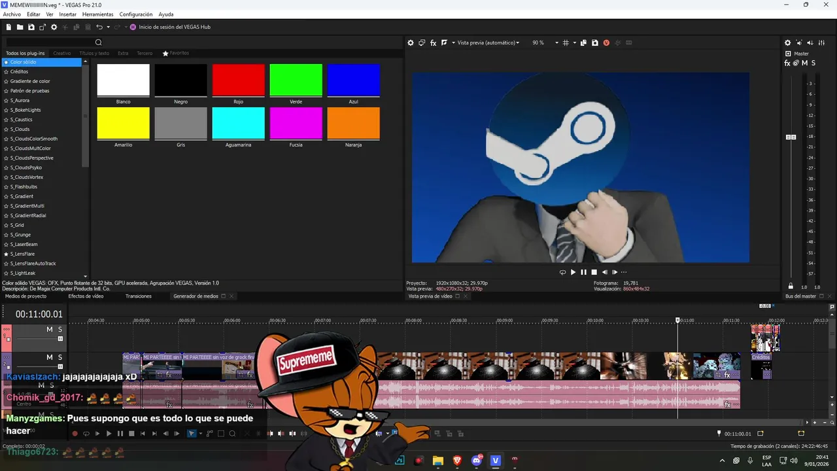
Task: Toggle preview on external monitor icon
Action: point(422,43)
